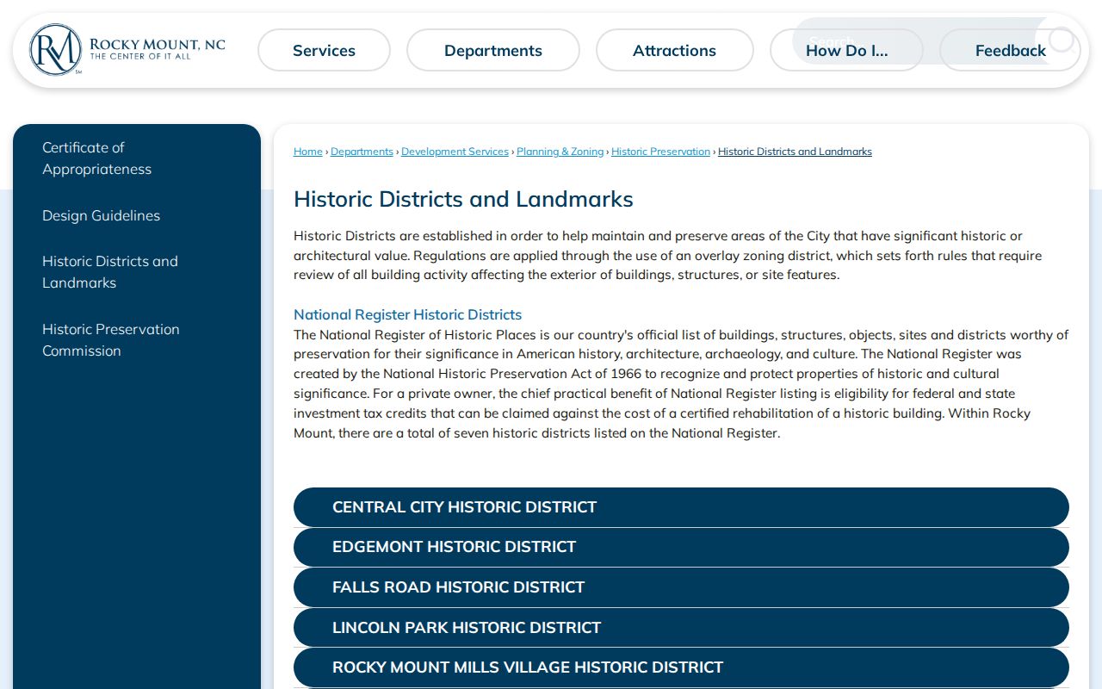Expand Falls Road Historic District section

pyautogui.click(x=681, y=587)
